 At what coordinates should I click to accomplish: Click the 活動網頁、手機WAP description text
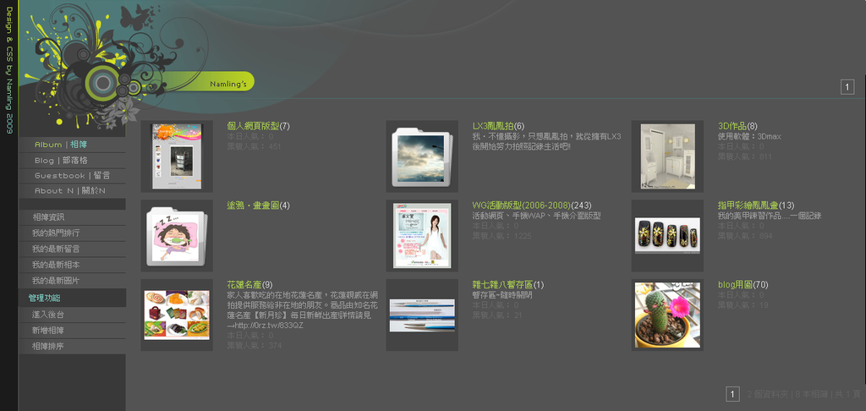tap(536, 216)
